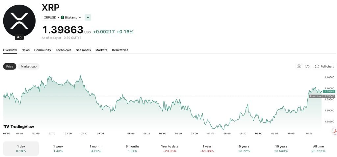Image resolution: width=337 pixels, height=157 pixels.
Task: Click the #5 rank badge
Action: coord(19,37)
